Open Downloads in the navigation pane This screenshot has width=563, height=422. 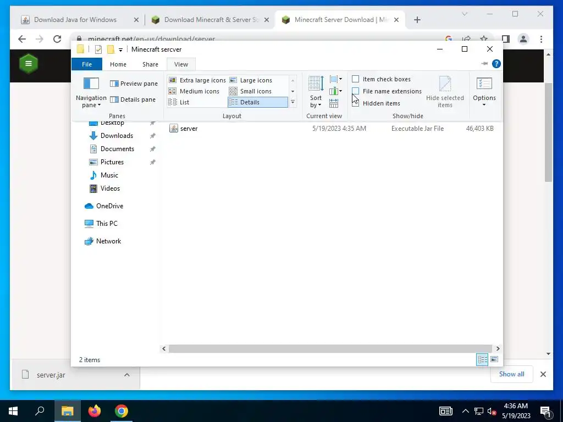(117, 136)
